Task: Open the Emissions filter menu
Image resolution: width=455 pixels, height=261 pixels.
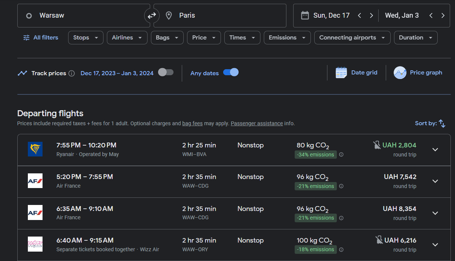Action: (x=287, y=37)
